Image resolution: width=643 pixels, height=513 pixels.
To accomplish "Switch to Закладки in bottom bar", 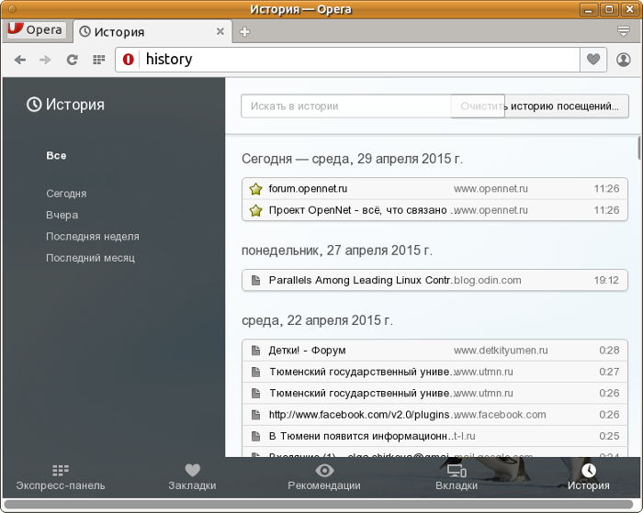I will click(x=192, y=477).
